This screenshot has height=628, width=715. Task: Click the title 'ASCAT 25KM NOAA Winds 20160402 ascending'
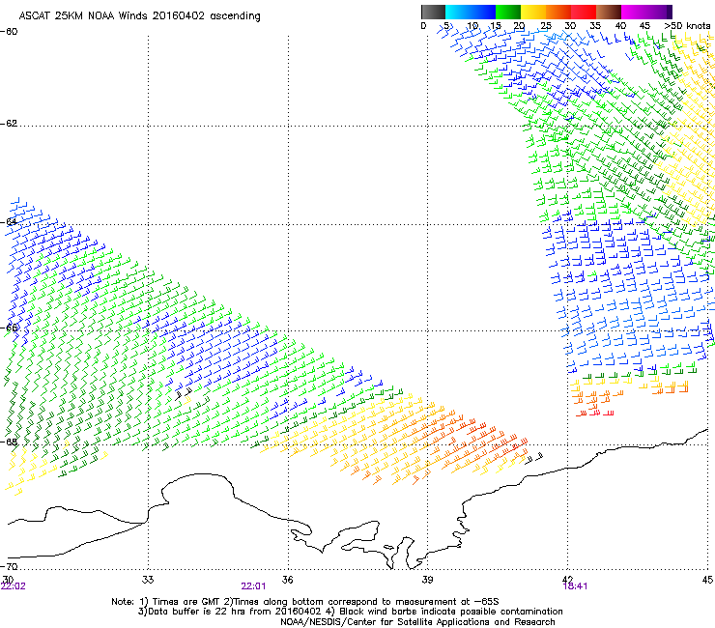click(x=139, y=16)
